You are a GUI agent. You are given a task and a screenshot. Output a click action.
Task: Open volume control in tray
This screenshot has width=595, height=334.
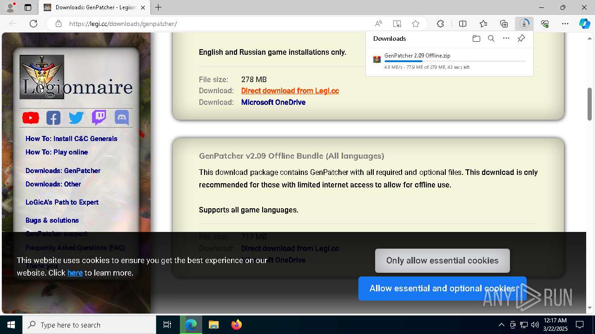click(535, 325)
